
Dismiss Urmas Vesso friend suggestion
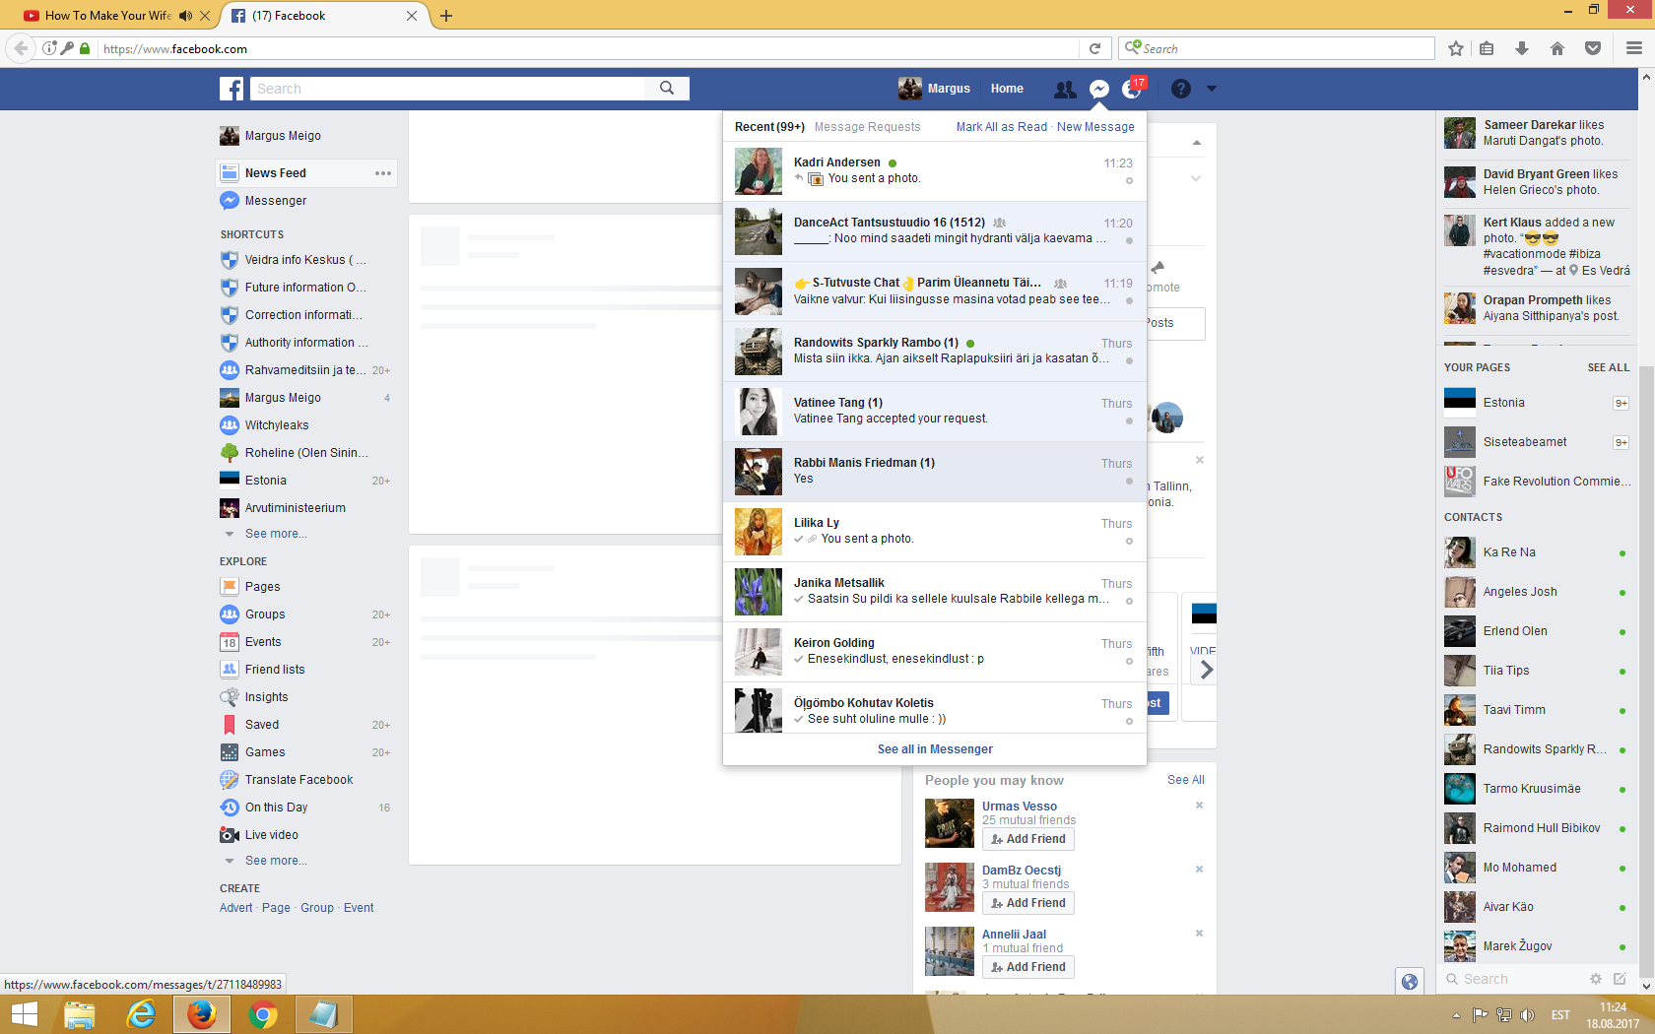tap(1199, 806)
